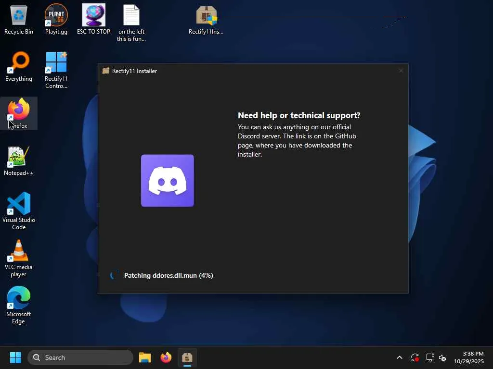493x369 pixels.
Task: Click the muted volume tray icon
Action: [442, 357]
